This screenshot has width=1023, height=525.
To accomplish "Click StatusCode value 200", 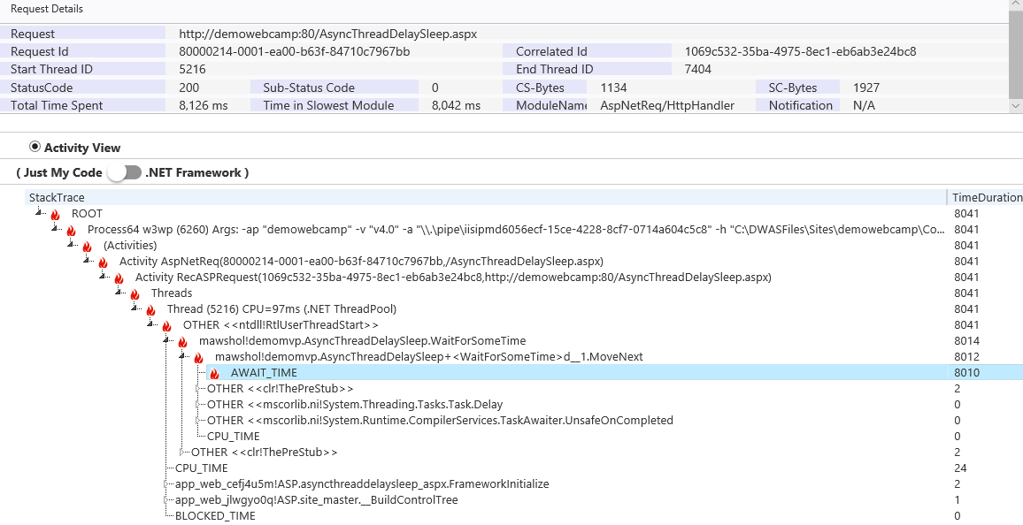I will click(188, 87).
